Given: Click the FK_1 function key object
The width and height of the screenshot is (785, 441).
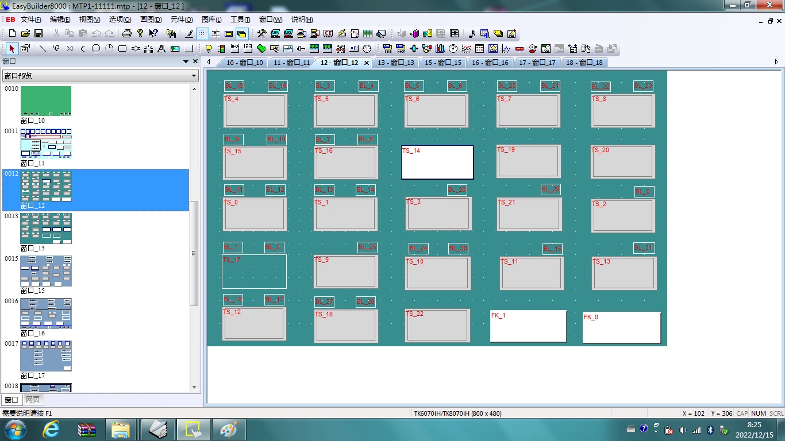Looking at the screenshot, I should [x=528, y=326].
